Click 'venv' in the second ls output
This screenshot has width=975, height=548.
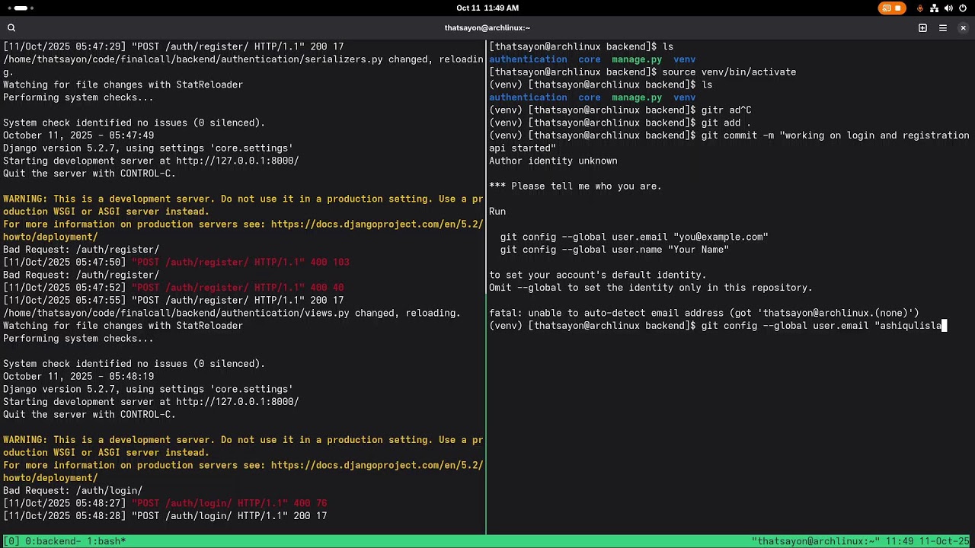684,97
